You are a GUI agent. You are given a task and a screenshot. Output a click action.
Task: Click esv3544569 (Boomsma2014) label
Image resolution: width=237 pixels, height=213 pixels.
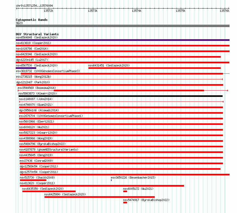pyautogui.click(x=37, y=88)
